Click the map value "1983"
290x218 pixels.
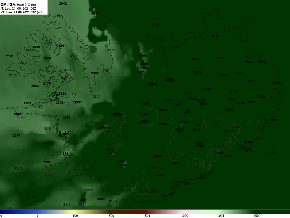(27, 103)
